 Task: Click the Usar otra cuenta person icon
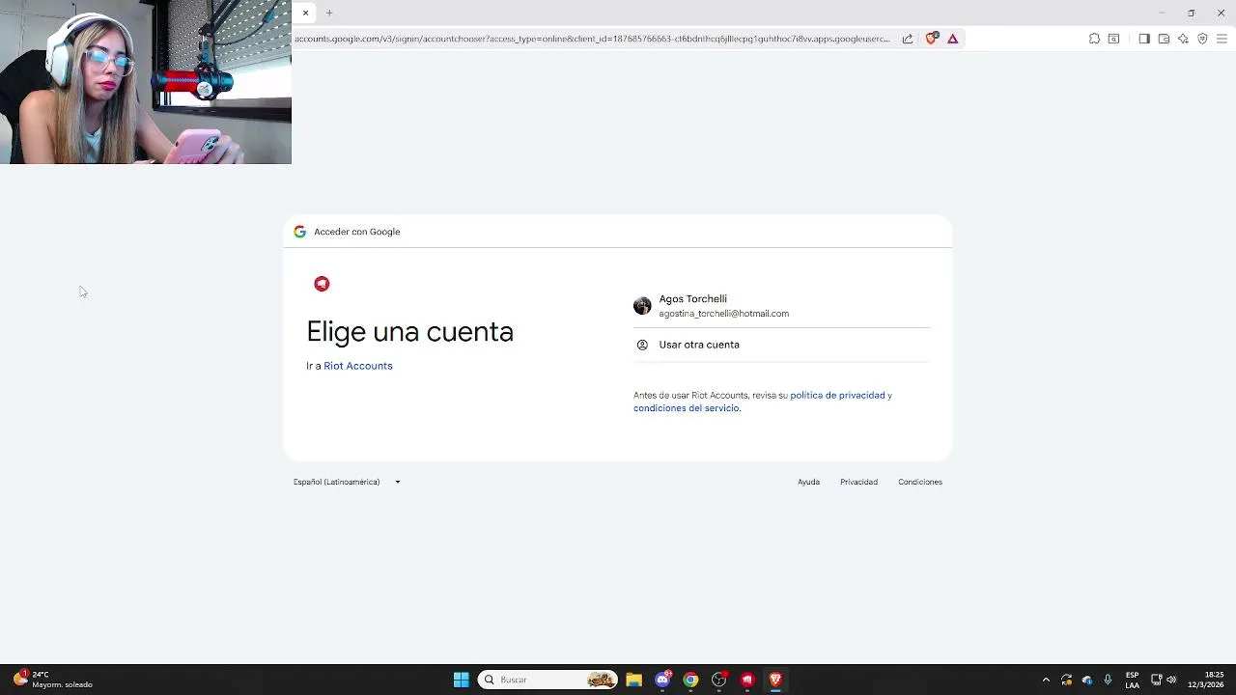[x=642, y=345]
